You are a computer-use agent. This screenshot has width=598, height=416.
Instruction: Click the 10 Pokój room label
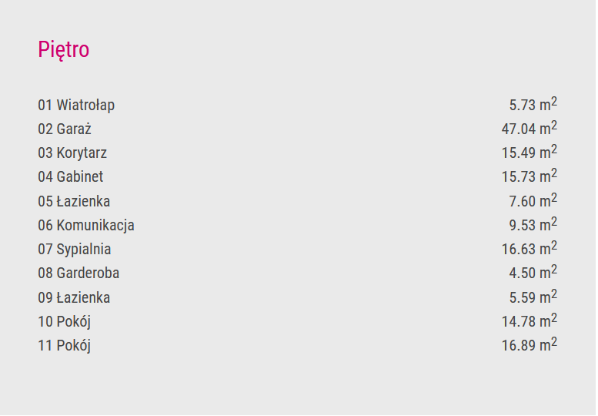pos(65,322)
